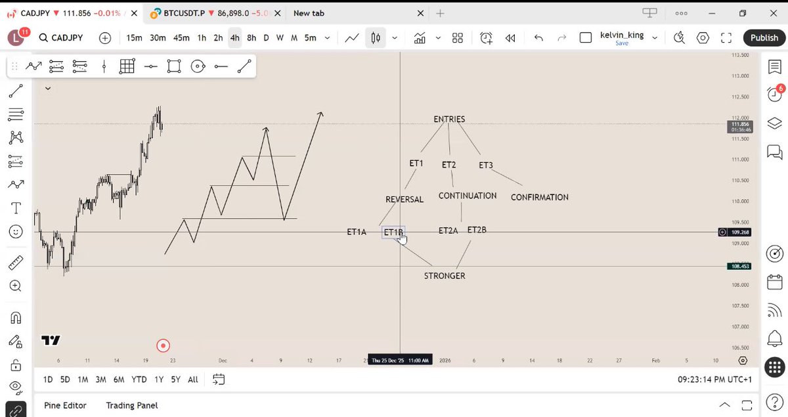This screenshot has width=788, height=417.
Task: Pick the grid position tool in favorites toolbar
Action: 127,66
